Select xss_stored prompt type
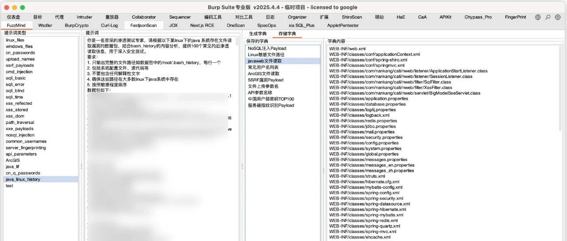567x241 pixels. (x=41, y=110)
